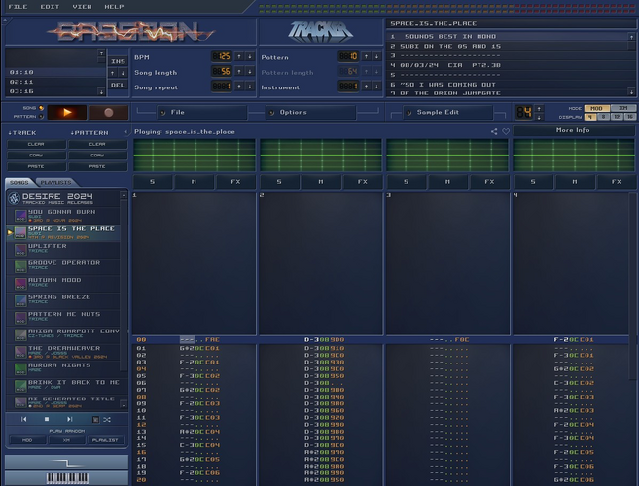Start song playback with orange play button
639x486 pixels.
click(x=67, y=113)
